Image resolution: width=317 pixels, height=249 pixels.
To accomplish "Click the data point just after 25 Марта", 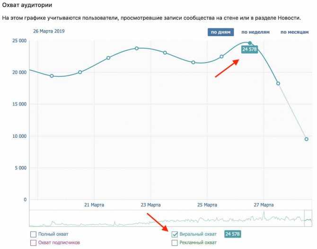I will pyautogui.click(x=221, y=56).
